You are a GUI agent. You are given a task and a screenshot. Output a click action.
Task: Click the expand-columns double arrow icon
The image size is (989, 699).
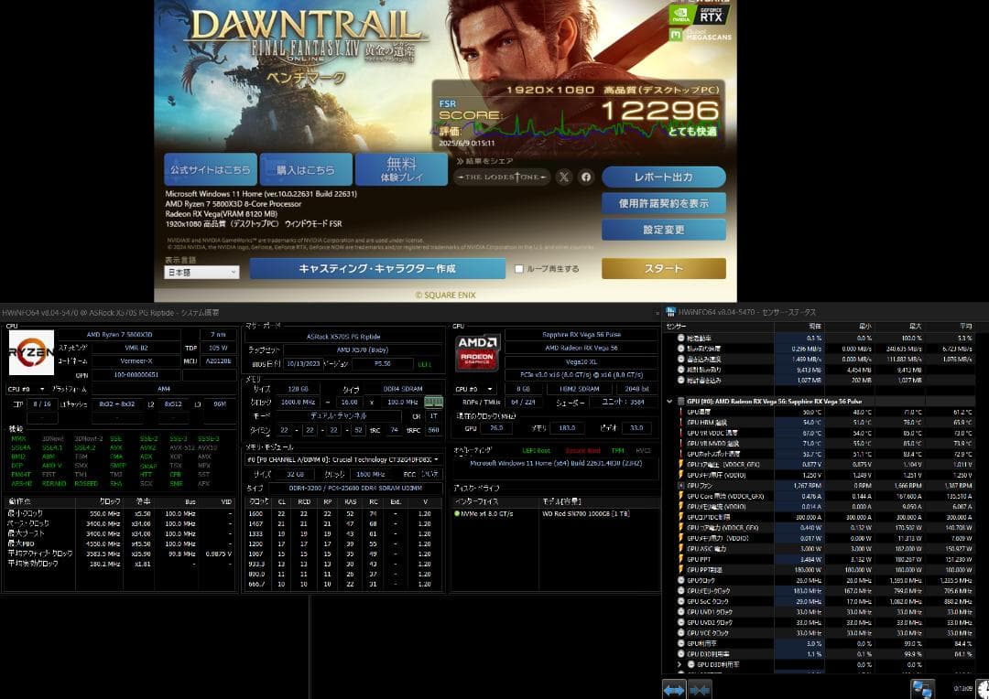(x=674, y=690)
